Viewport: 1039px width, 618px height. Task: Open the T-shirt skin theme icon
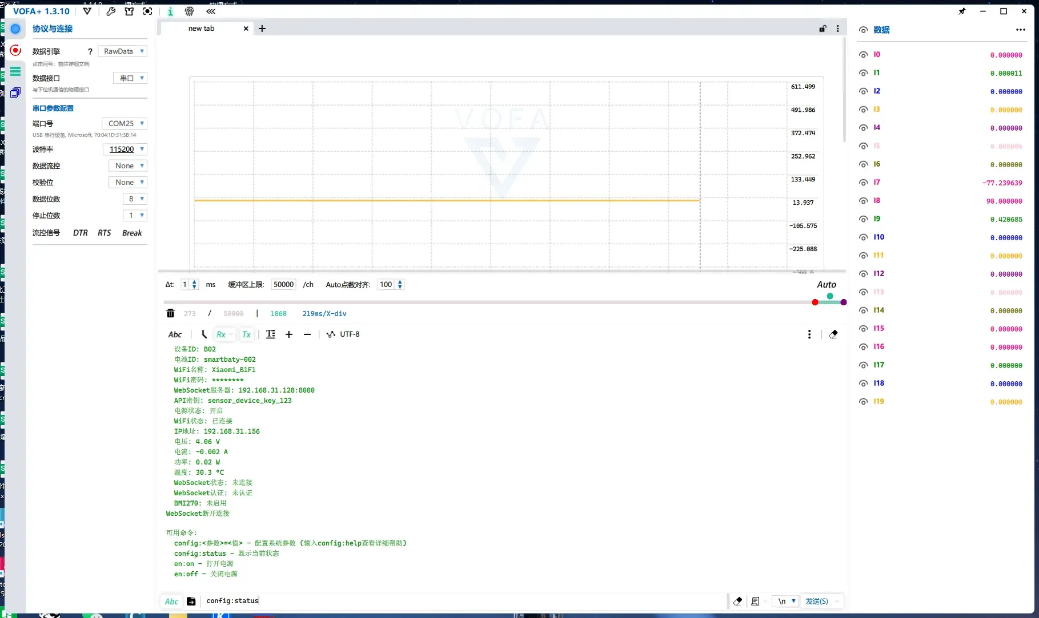point(129,11)
